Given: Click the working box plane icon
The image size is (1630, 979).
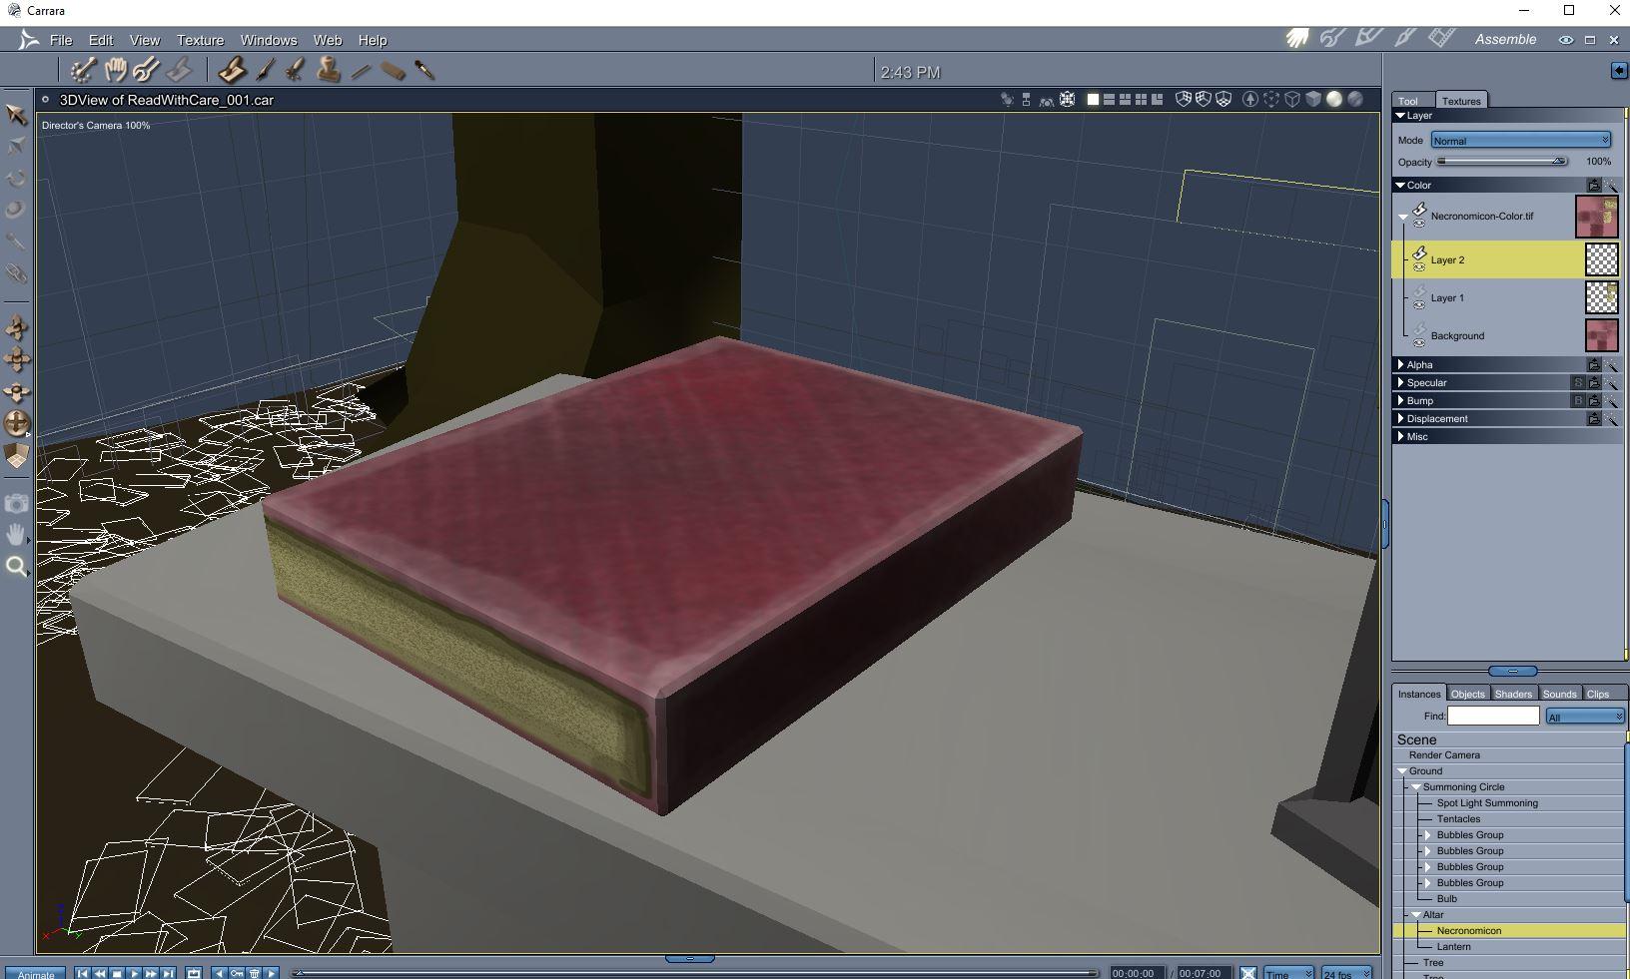Looking at the screenshot, I should (16, 455).
